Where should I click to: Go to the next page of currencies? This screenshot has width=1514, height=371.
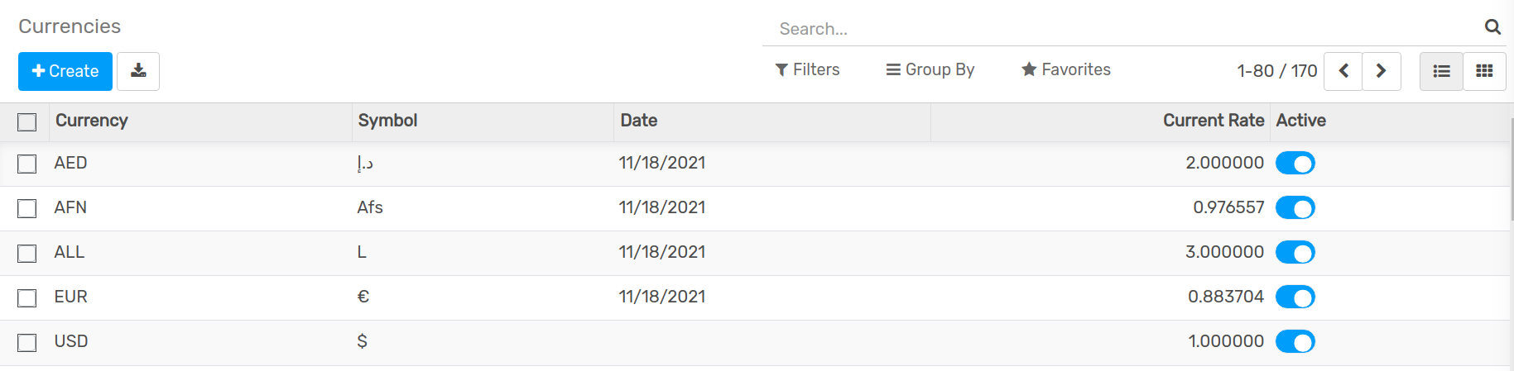(1381, 71)
